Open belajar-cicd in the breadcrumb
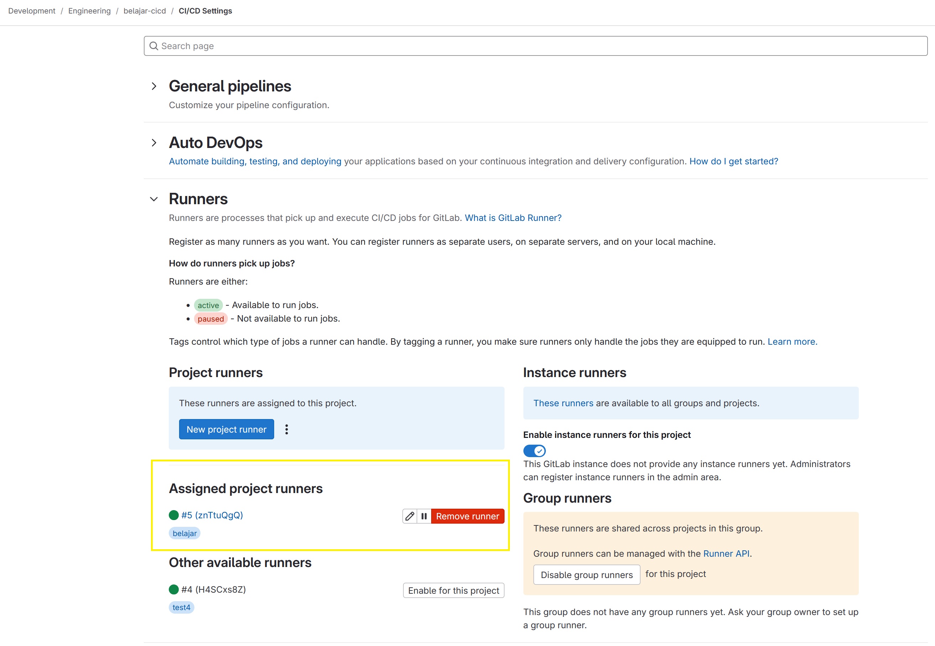This screenshot has height=646, width=935. click(145, 11)
